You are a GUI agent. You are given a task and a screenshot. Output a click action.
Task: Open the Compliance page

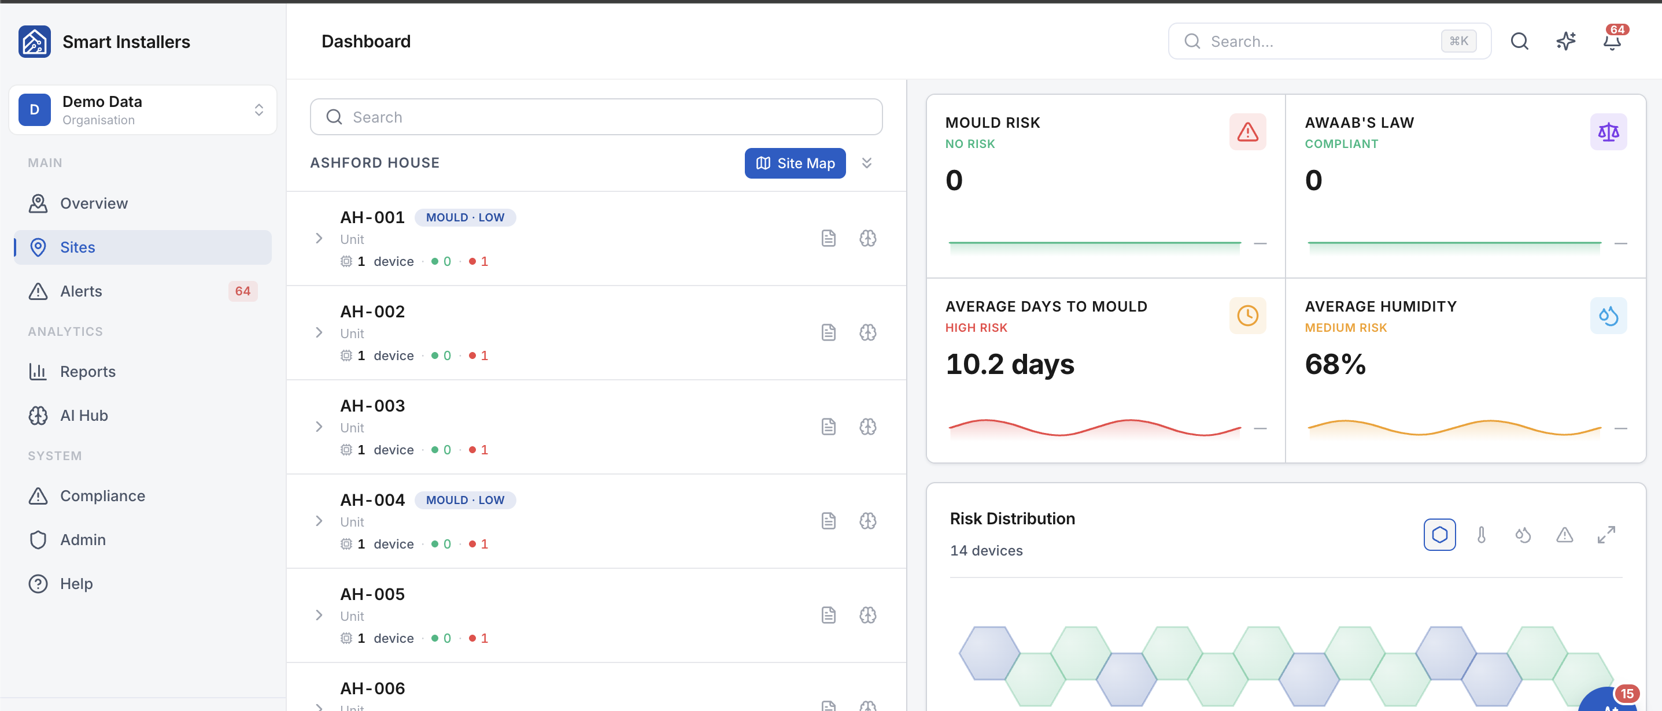143,495
